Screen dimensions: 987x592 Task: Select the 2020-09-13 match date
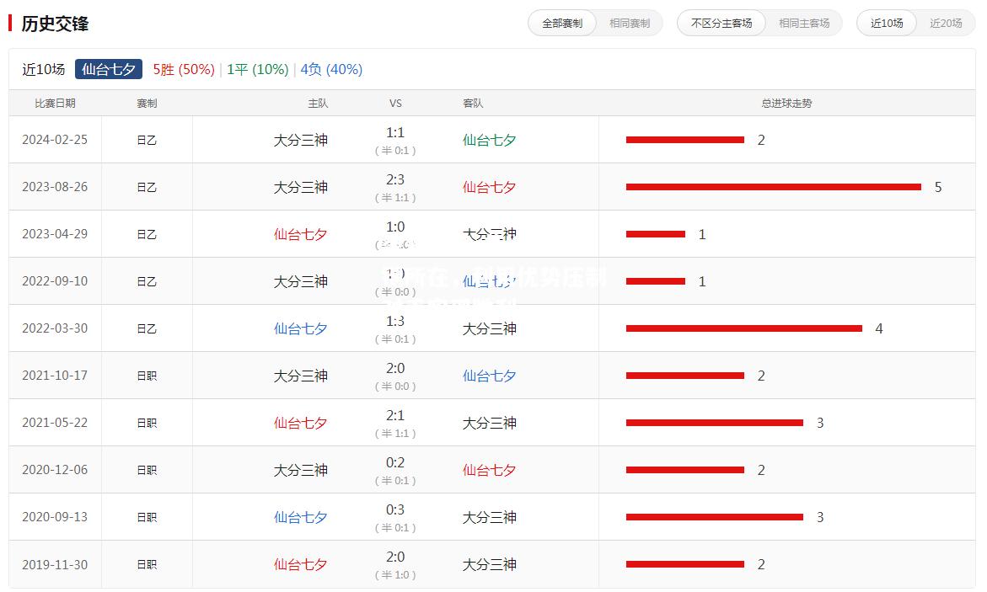coord(55,517)
